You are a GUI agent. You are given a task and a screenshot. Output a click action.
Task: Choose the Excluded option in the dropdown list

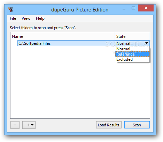(132, 59)
